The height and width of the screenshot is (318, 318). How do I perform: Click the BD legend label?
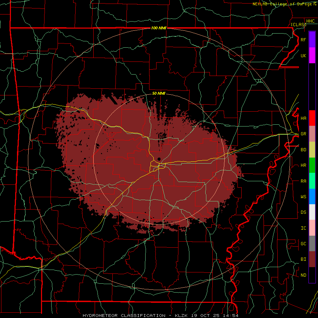[x=303, y=150]
